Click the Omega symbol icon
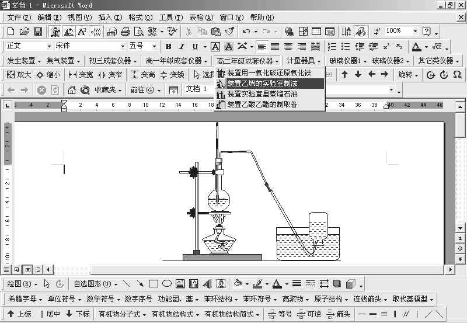 tap(457, 75)
